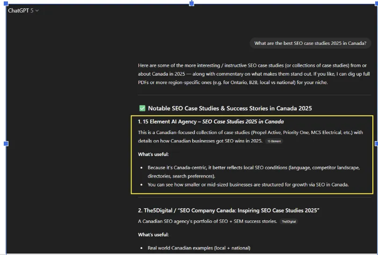This screenshot has height=255, width=378.
Task: Click the paragraph "This is a Canadian-focused collection"
Action: point(250,137)
